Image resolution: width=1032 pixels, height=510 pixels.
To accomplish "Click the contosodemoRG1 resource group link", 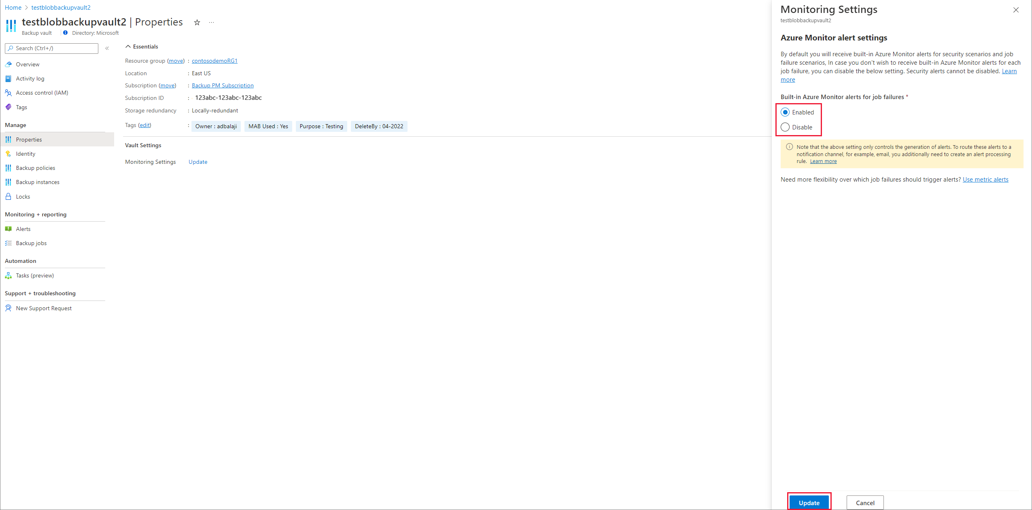I will pos(214,61).
